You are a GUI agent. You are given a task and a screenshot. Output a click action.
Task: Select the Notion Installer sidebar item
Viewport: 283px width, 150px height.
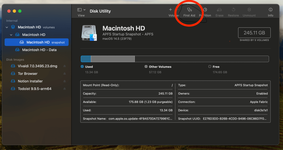[x=30, y=81]
